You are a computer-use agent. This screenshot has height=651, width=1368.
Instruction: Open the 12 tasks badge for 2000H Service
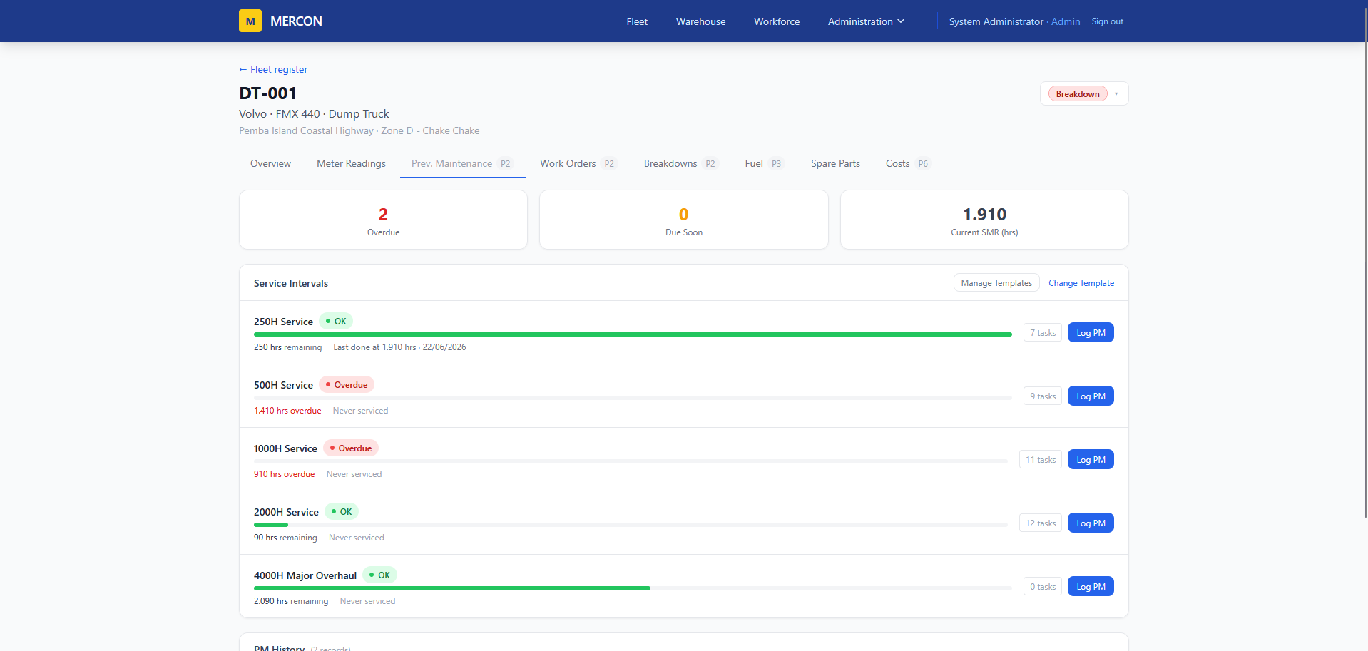tap(1041, 523)
